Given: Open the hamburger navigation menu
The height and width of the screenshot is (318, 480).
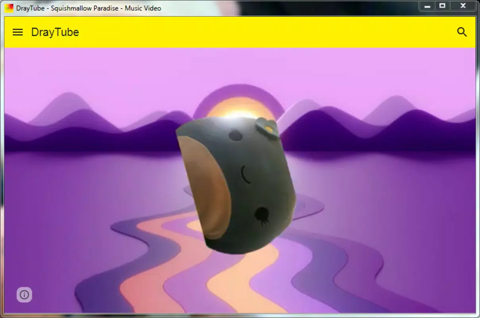Looking at the screenshot, I should (x=18, y=32).
